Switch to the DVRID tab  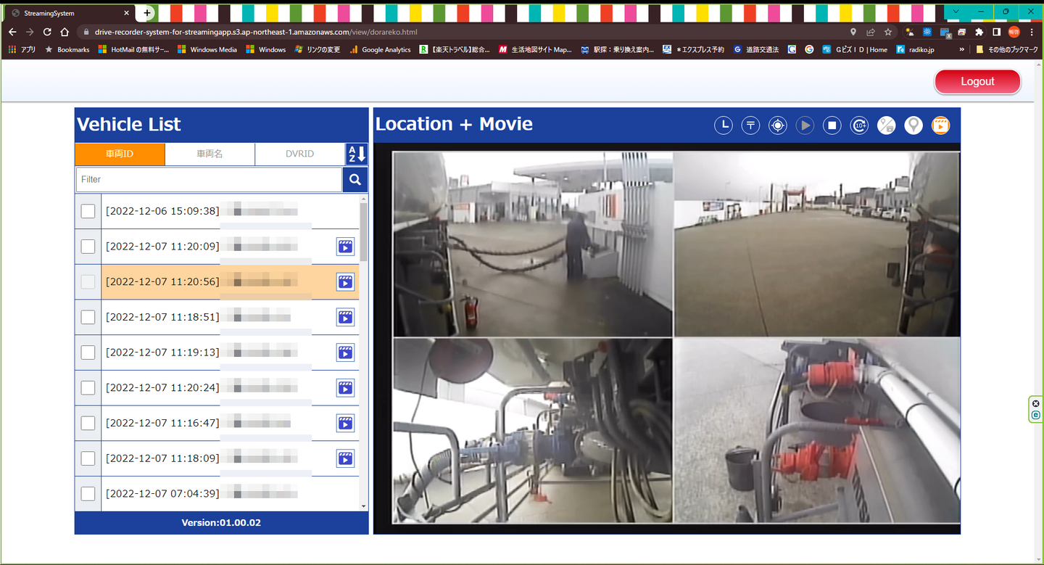299,154
